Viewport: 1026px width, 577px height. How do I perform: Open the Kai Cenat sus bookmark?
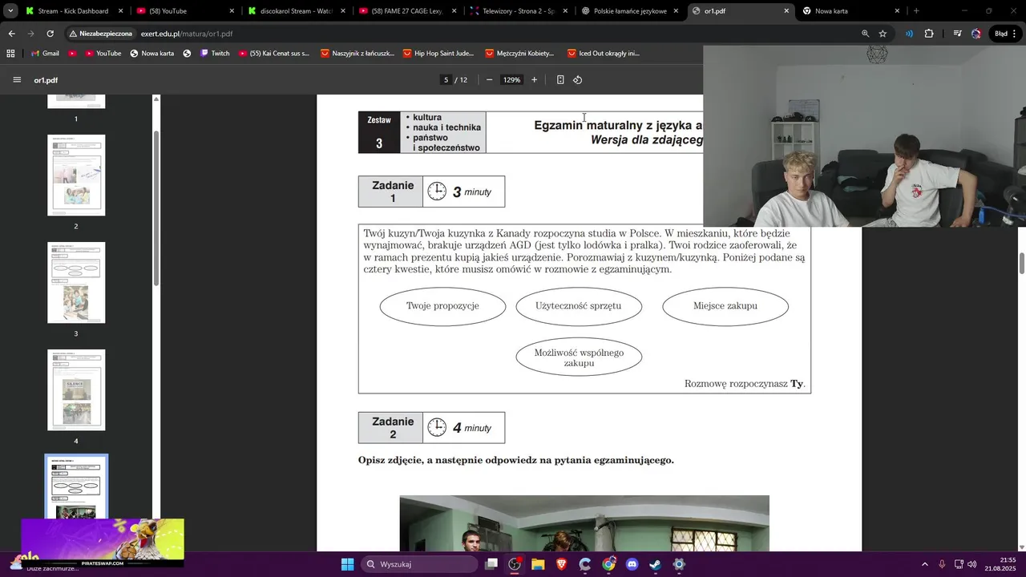point(273,54)
